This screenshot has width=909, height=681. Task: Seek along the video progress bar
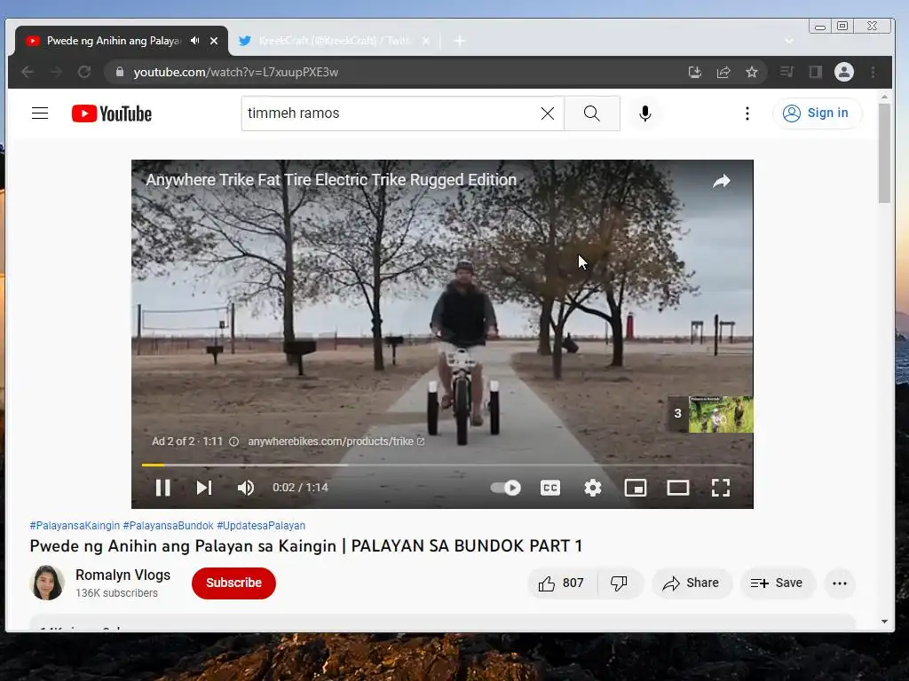tap(442, 465)
